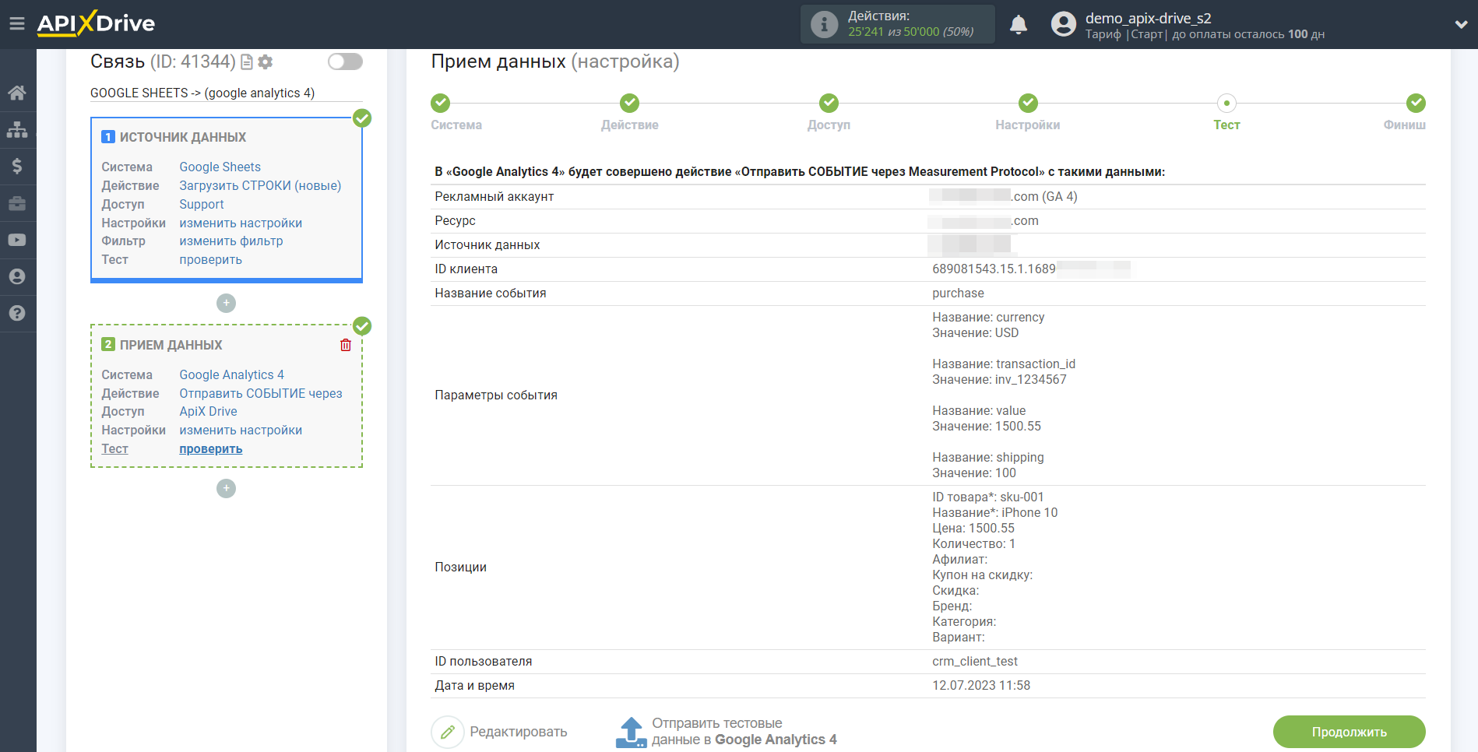Click изменить настройки in data receiver block
Viewport: 1478px width, 752px height.
241,430
